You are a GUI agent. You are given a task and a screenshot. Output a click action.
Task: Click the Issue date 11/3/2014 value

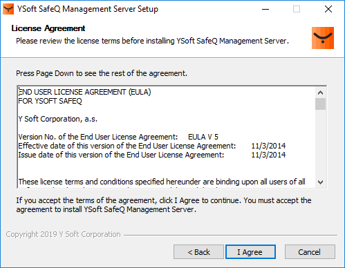click(268, 155)
